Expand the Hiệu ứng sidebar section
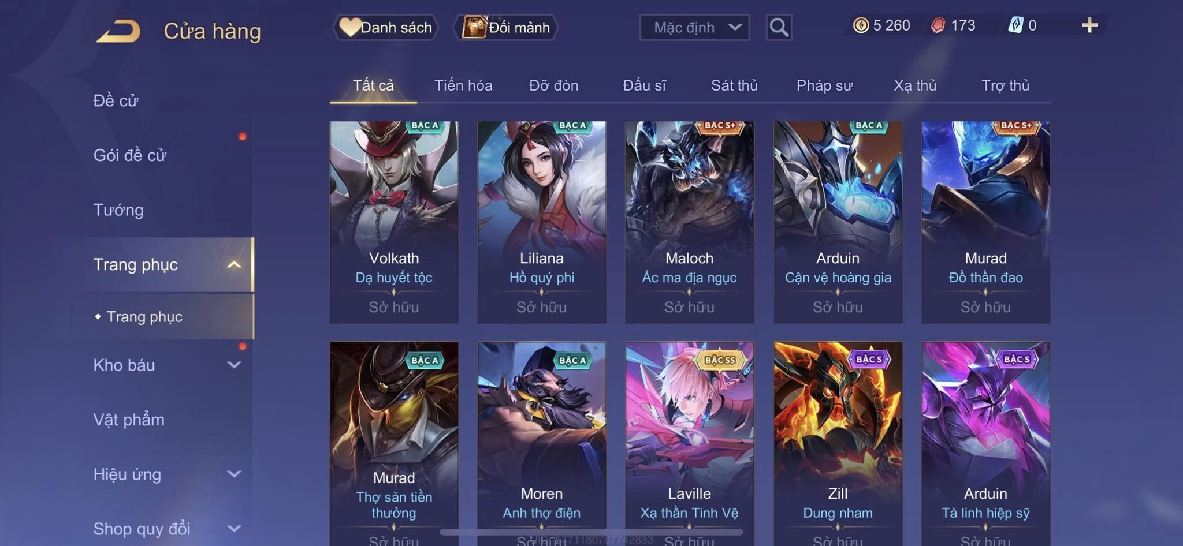The image size is (1183, 546). (x=234, y=474)
